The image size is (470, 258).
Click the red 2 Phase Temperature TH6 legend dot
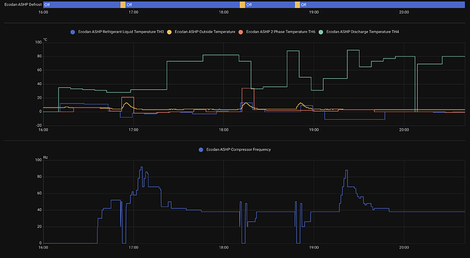tap(240, 32)
